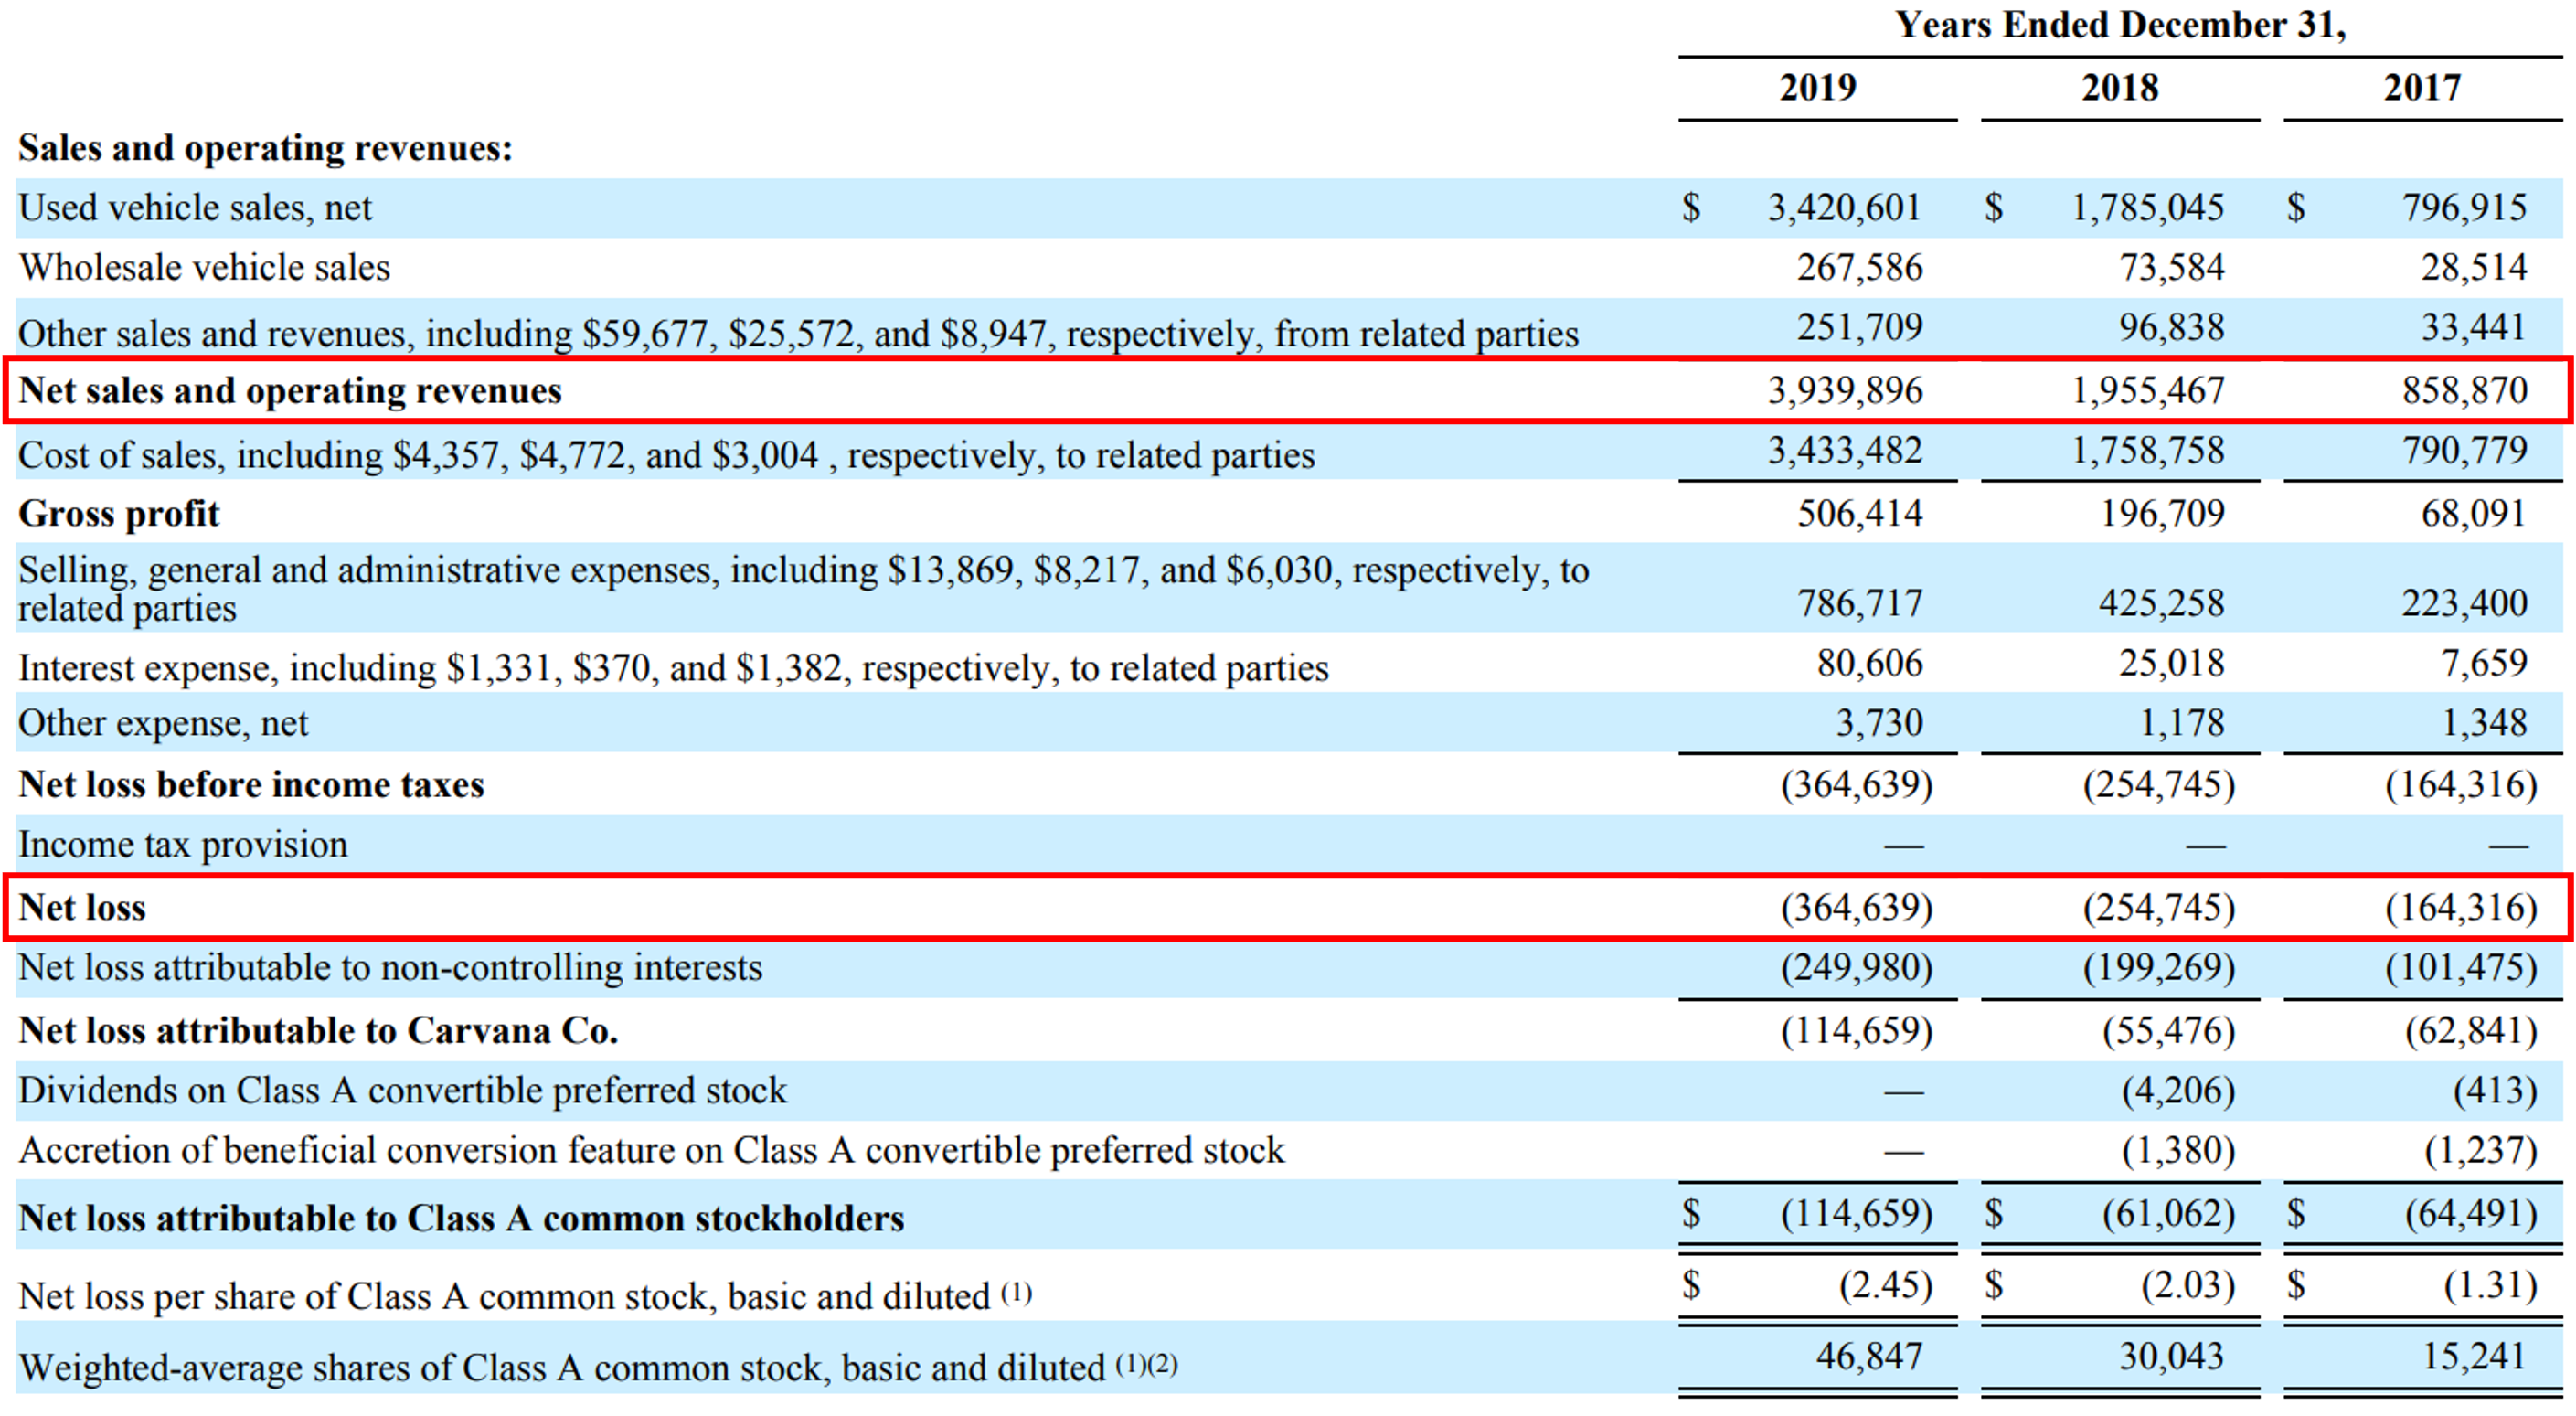Select other sales value 251,709
2576x1416 pixels.
1860,328
